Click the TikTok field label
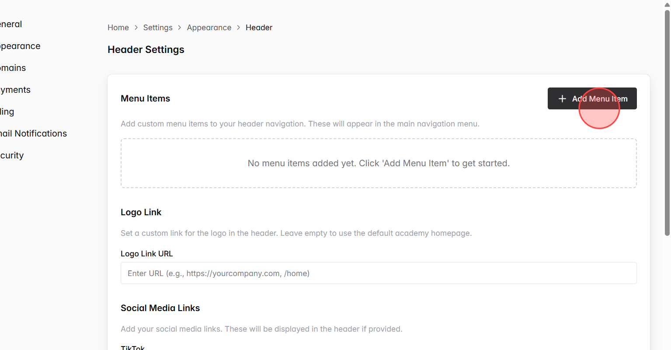This screenshot has height=350, width=671. [132, 347]
